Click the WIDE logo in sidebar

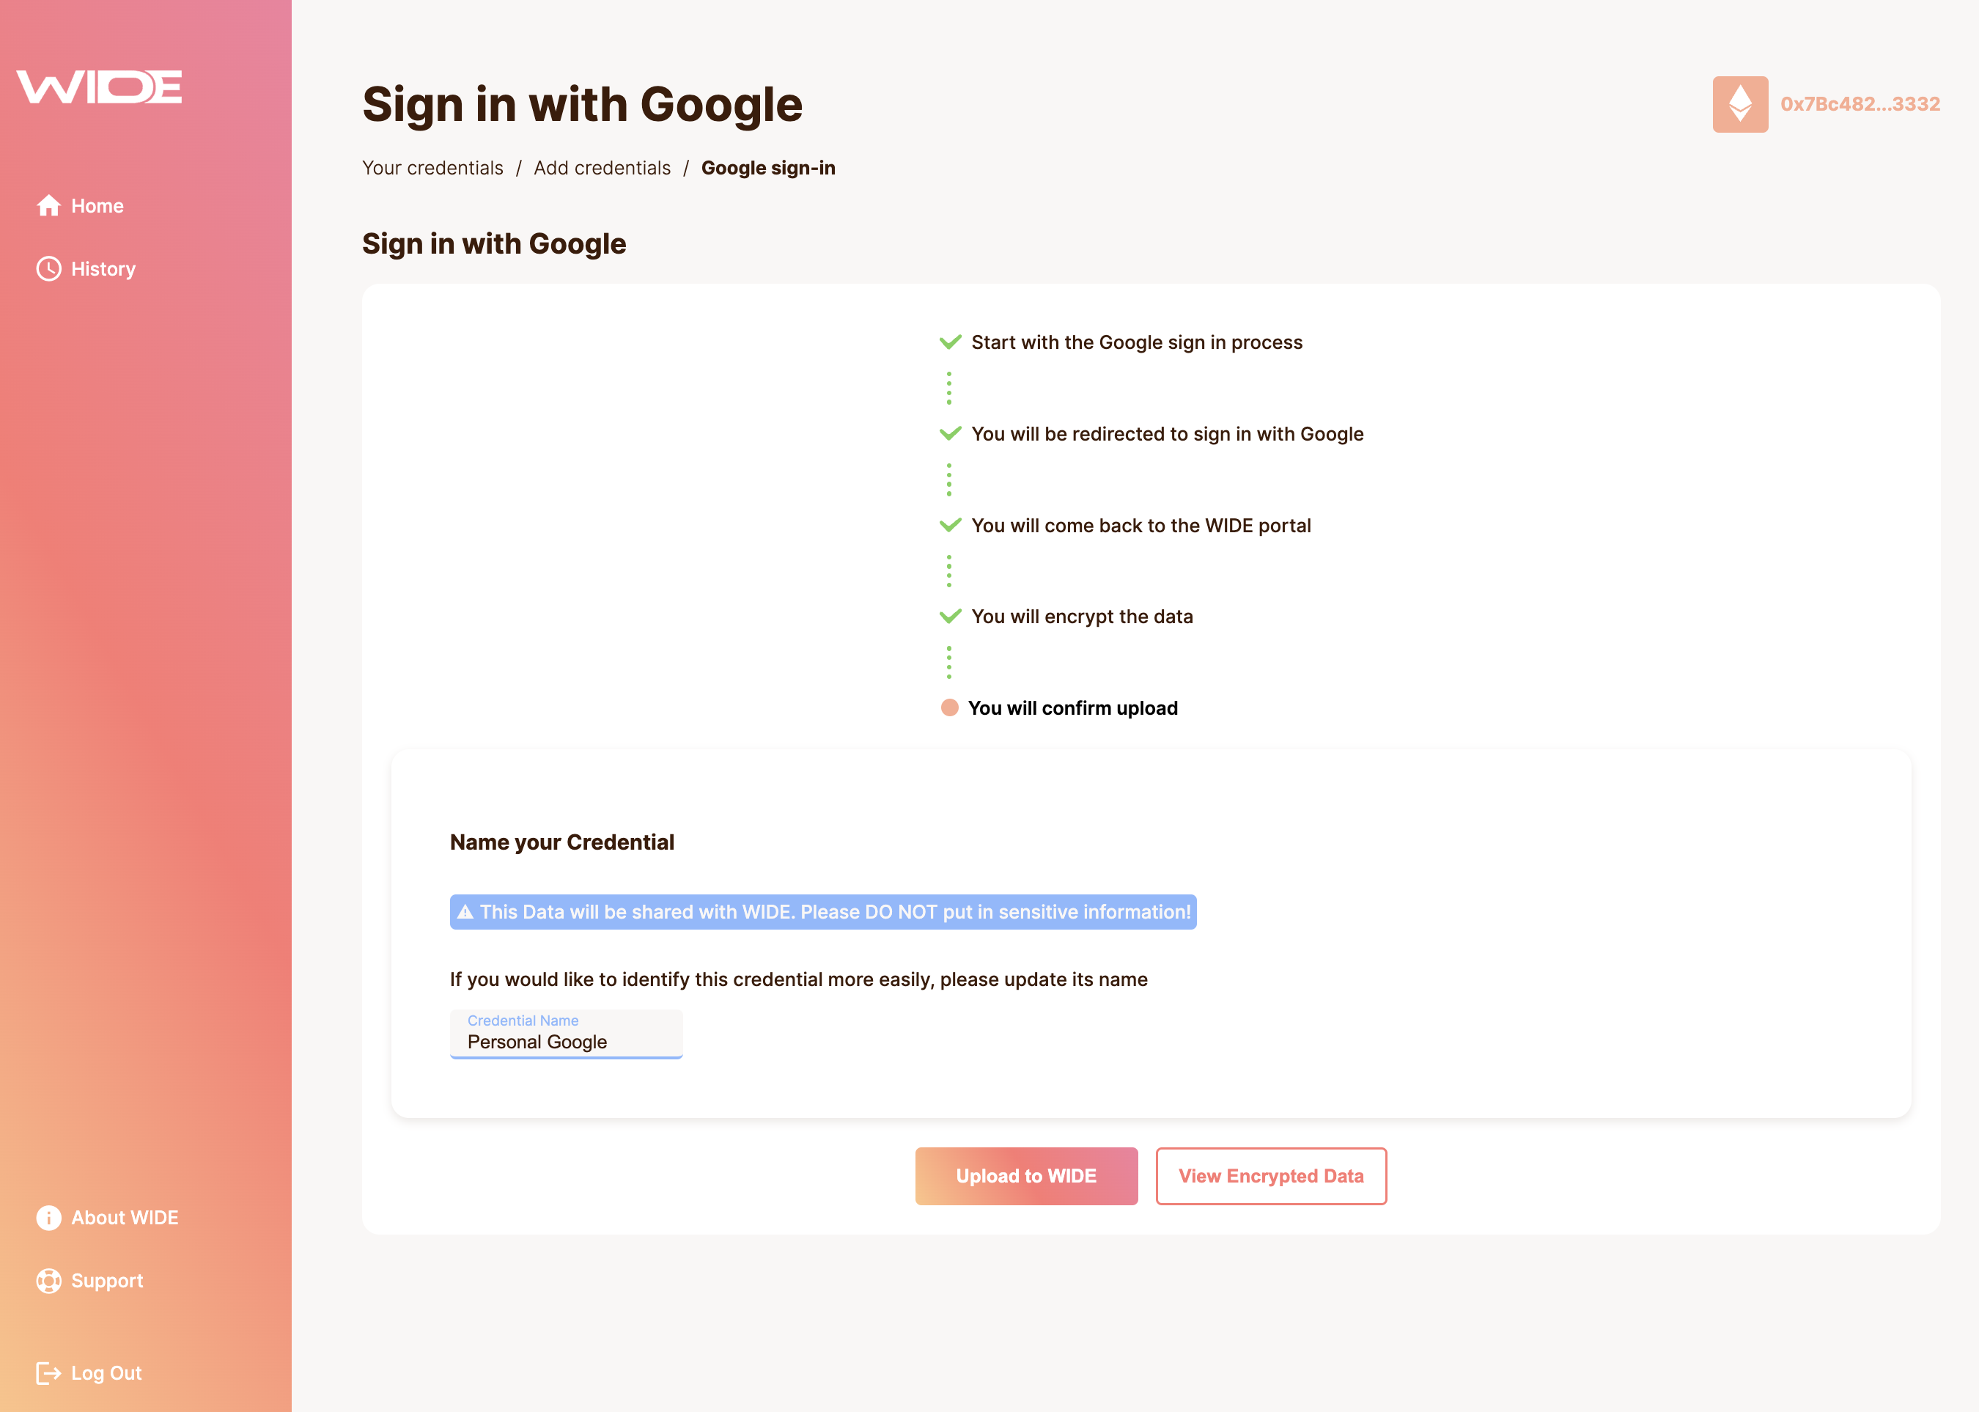coord(99,87)
